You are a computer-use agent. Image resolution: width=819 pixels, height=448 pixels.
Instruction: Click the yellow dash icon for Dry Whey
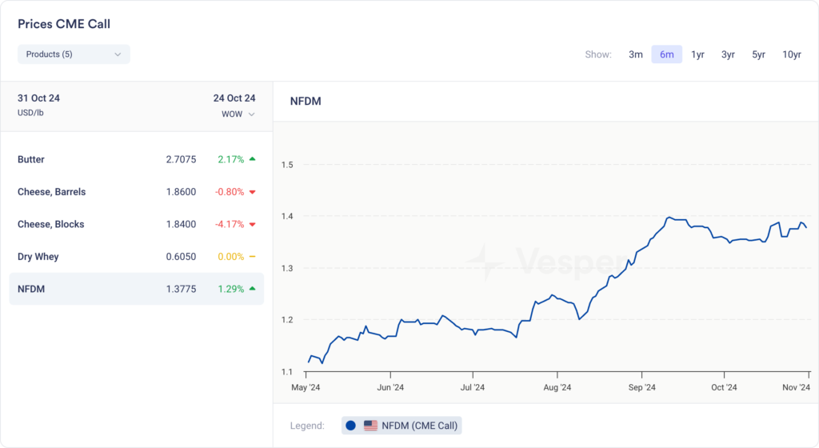tap(252, 257)
